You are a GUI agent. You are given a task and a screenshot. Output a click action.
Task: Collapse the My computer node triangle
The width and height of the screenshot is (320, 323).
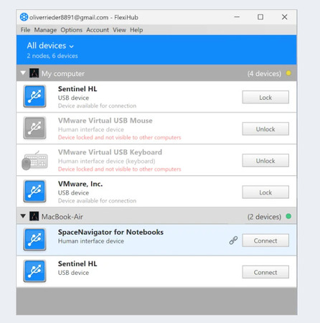(23, 72)
